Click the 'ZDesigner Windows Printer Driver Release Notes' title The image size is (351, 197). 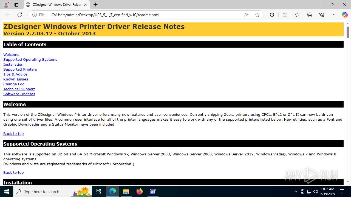(x=94, y=27)
